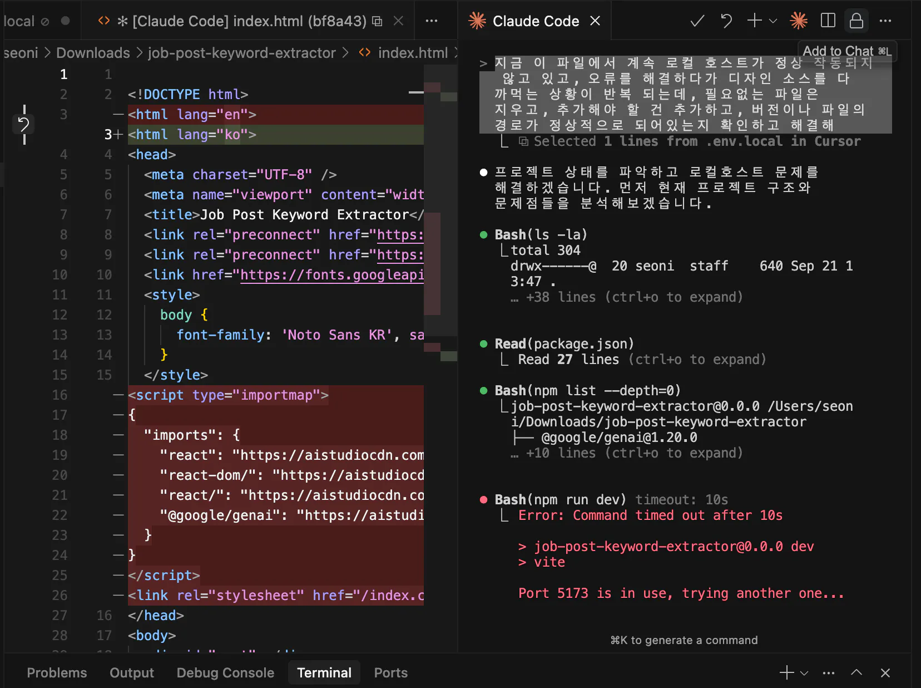Select the [Claude Code] index.html editor tab
Image resolution: width=921 pixels, height=688 pixels.
(x=248, y=21)
